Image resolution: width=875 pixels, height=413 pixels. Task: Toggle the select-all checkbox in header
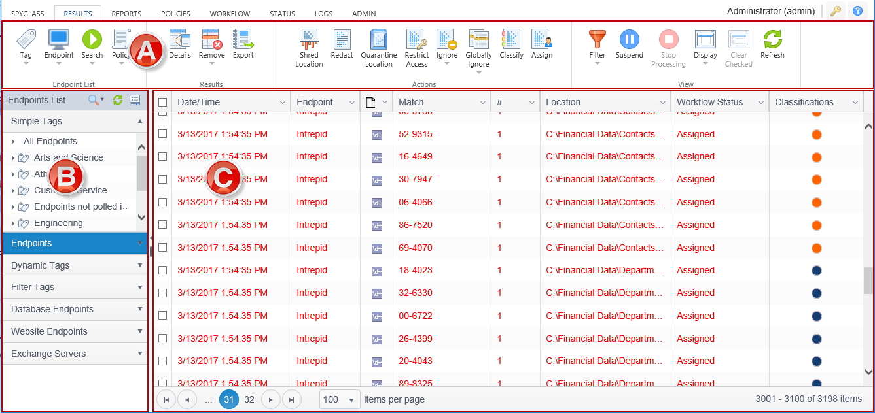(x=163, y=102)
